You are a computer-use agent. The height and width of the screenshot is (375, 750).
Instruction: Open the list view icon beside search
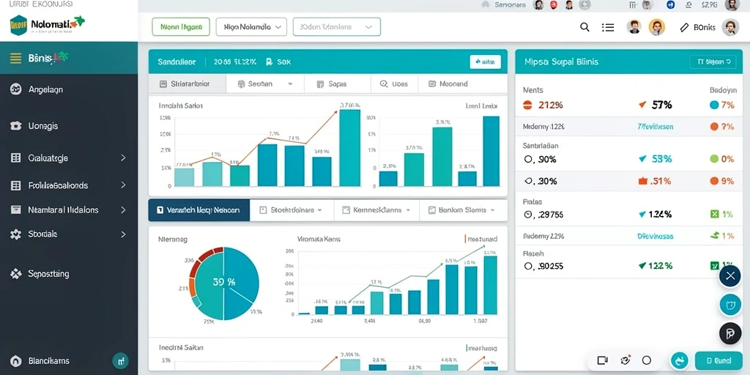point(608,27)
